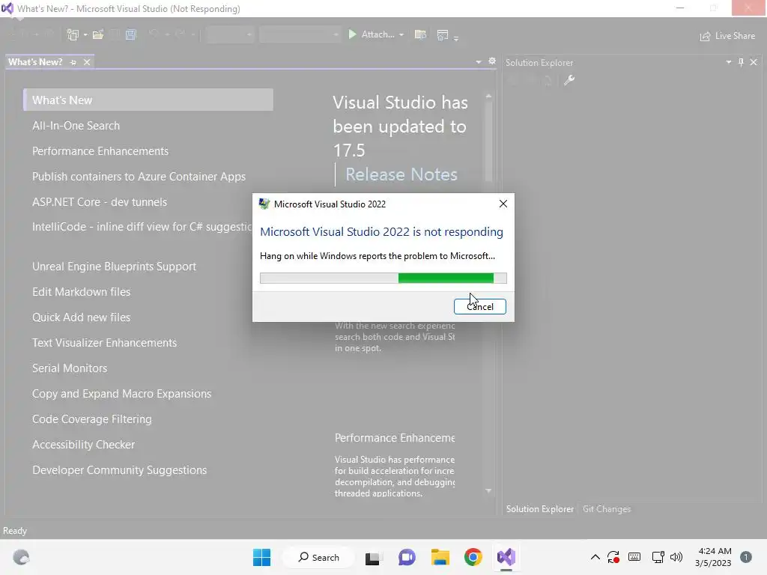
Task: Click the taskbar Search box
Action: [x=319, y=557]
